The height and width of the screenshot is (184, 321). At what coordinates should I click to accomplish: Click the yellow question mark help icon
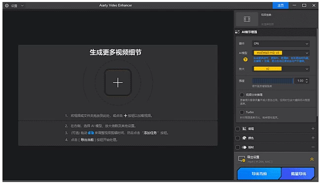[245, 59]
